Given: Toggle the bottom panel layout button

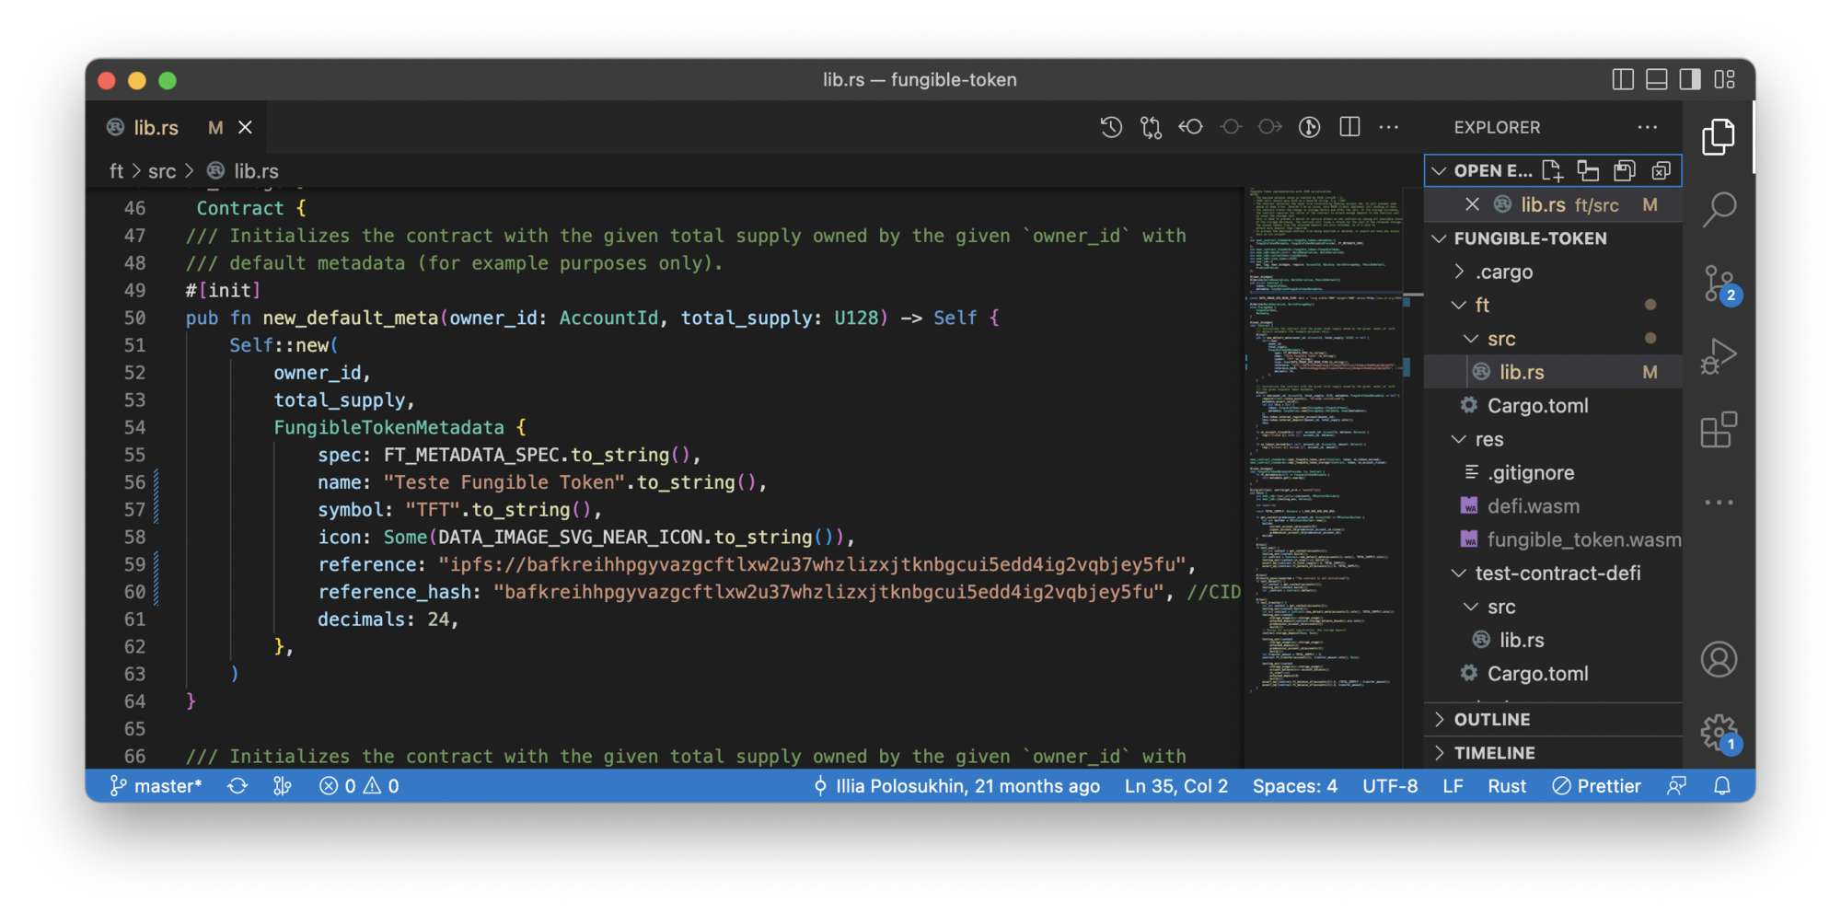Looking at the screenshot, I should 1656,80.
